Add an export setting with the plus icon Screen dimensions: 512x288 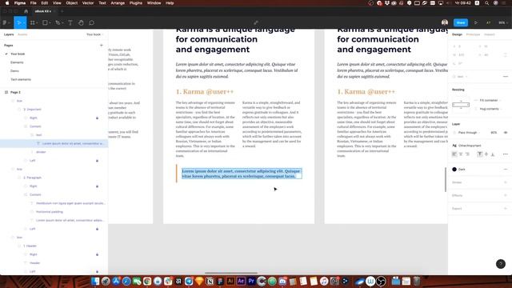[x=506, y=208]
